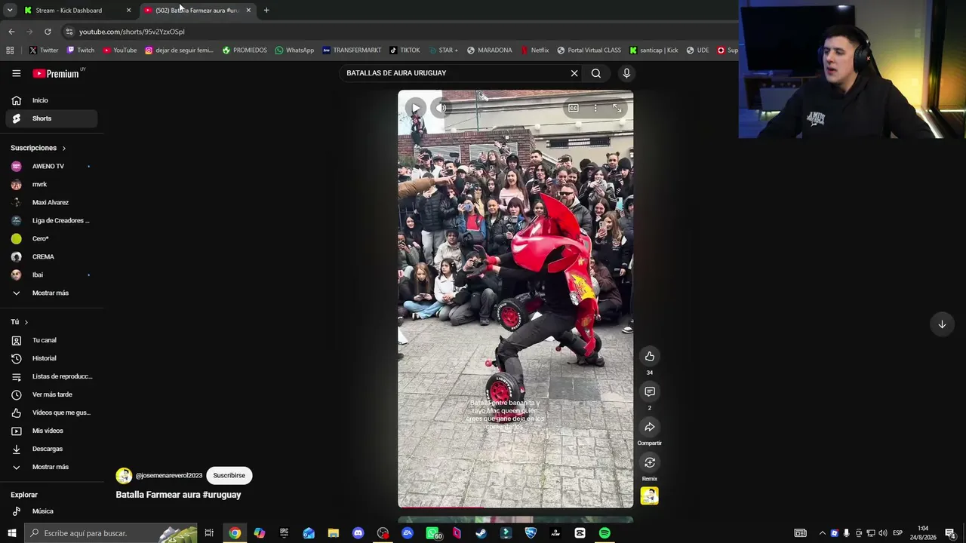Screen dimensions: 966x543
Task: Open the AWENO TV subscription
Action: point(51,166)
